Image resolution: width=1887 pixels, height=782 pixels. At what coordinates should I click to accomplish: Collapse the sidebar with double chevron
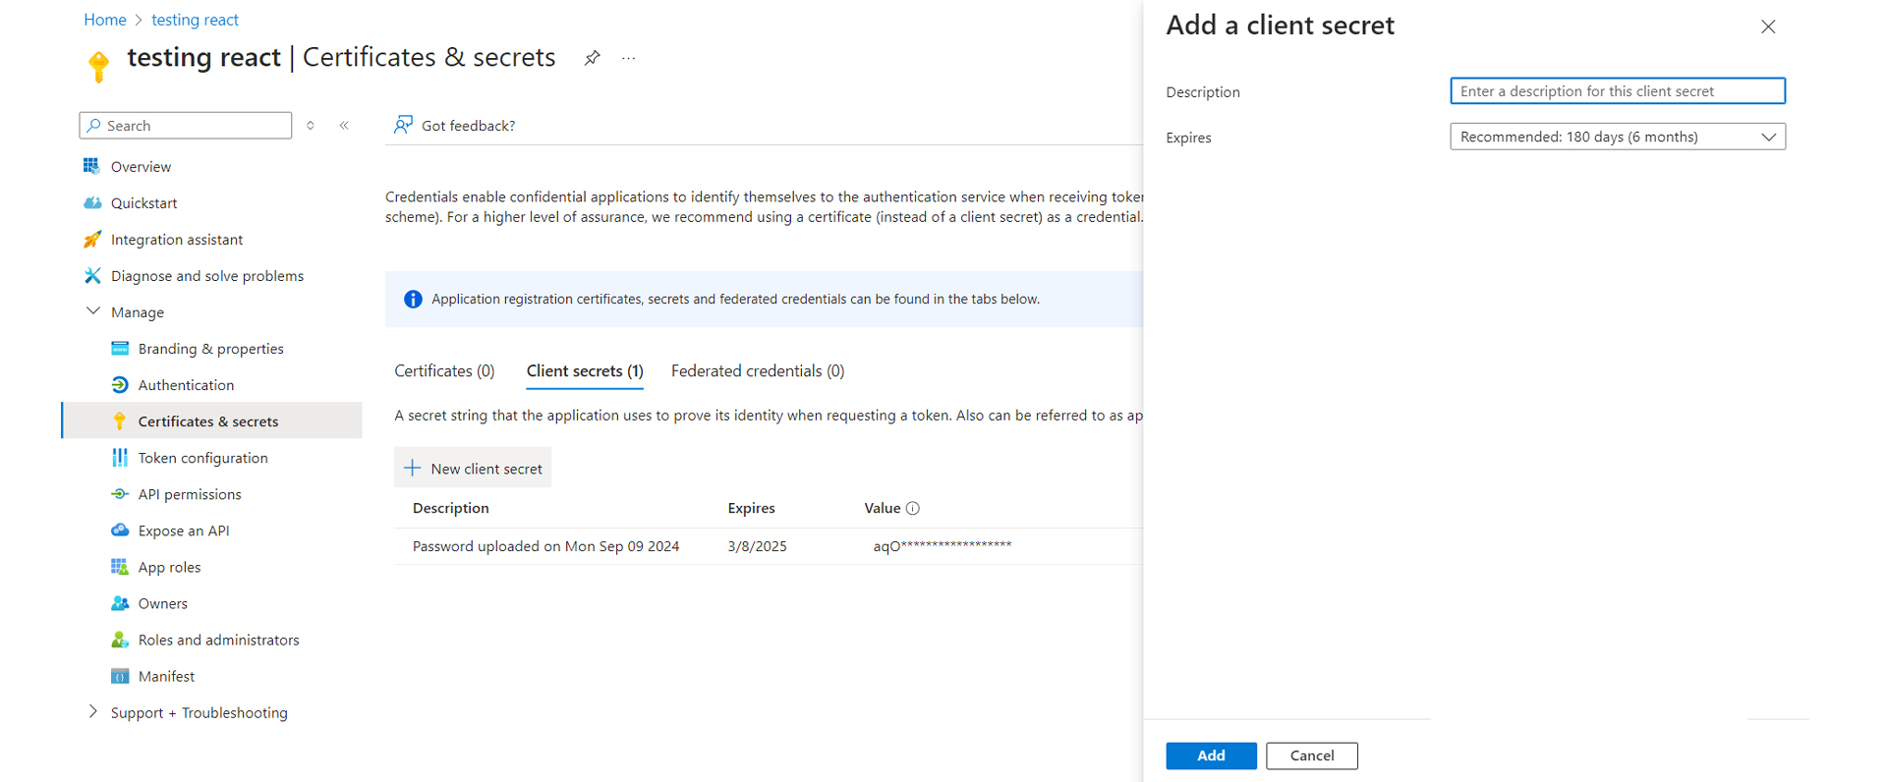pos(344,125)
